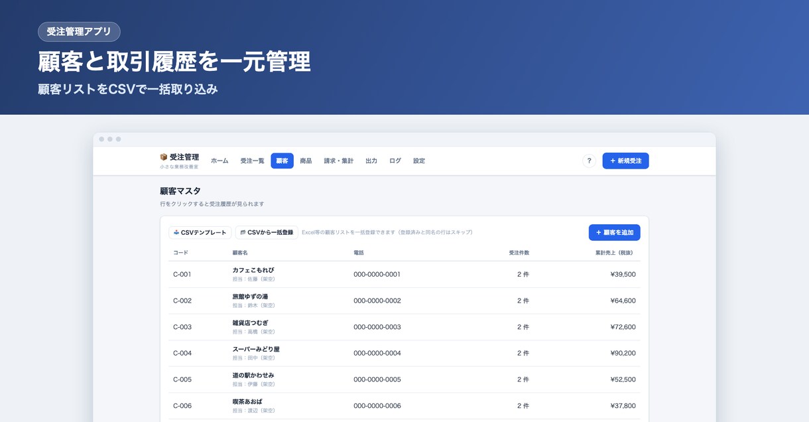Click the ＋顧客を追加 button
This screenshot has width=809, height=422.
tap(614, 232)
